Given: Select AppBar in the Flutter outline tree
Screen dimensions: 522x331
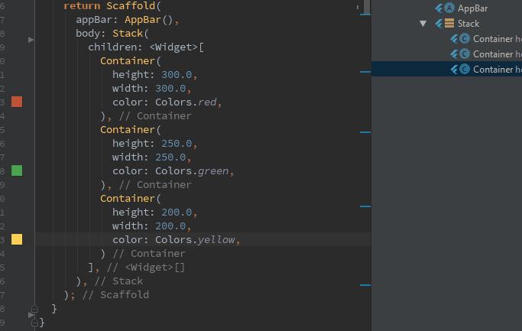Looking at the screenshot, I should [472, 8].
